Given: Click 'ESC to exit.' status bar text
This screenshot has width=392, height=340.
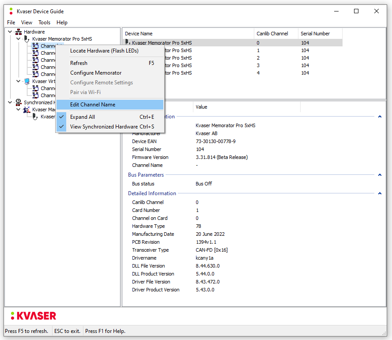Looking at the screenshot, I should (x=67, y=331).
